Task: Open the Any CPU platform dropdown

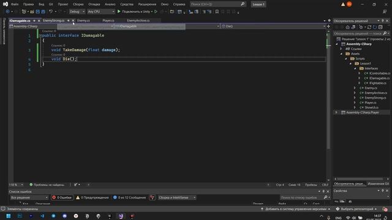Action: click(100, 12)
